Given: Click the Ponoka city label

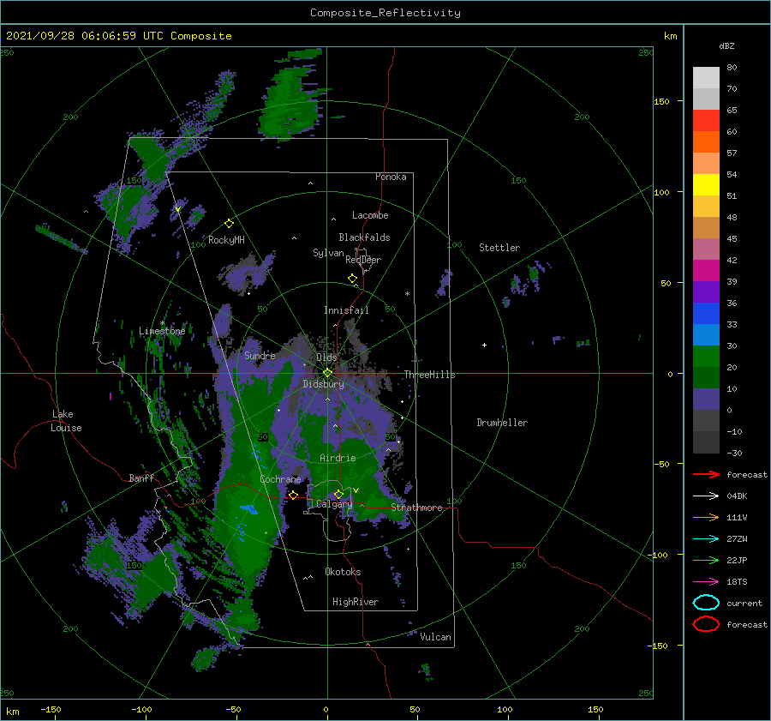Looking at the screenshot, I should point(391,177).
